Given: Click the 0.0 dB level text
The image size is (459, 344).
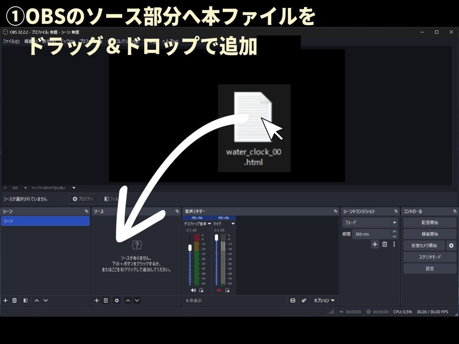Looking at the screenshot, I should pos(219,230).
